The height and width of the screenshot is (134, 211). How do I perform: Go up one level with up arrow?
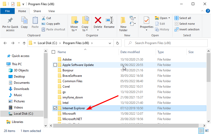point(24,43)
